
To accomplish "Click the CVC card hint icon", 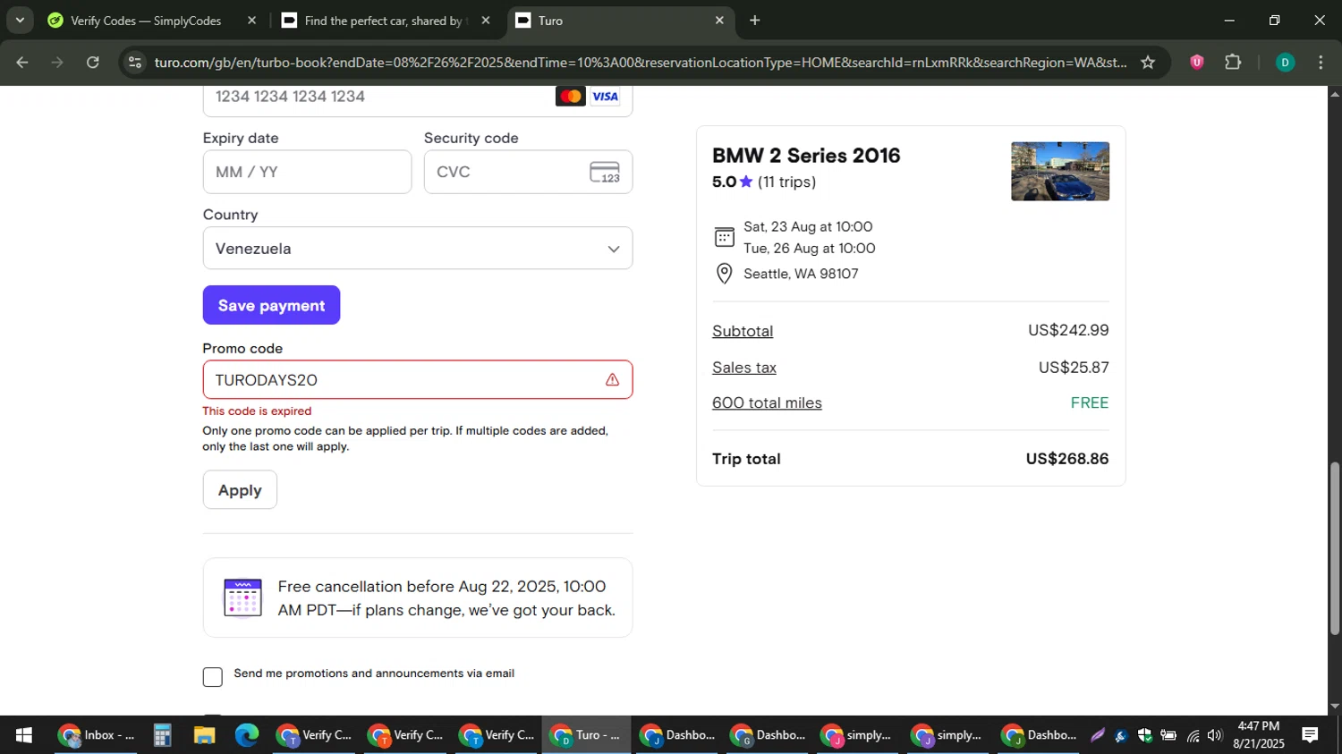I will click(605, 173).
